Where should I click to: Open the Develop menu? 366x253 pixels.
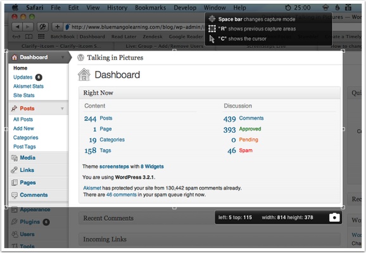[185, 8]
